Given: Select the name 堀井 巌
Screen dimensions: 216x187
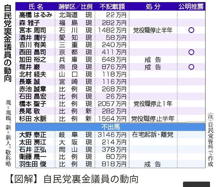Looking at the screenshot, I should tap(29, 67).
